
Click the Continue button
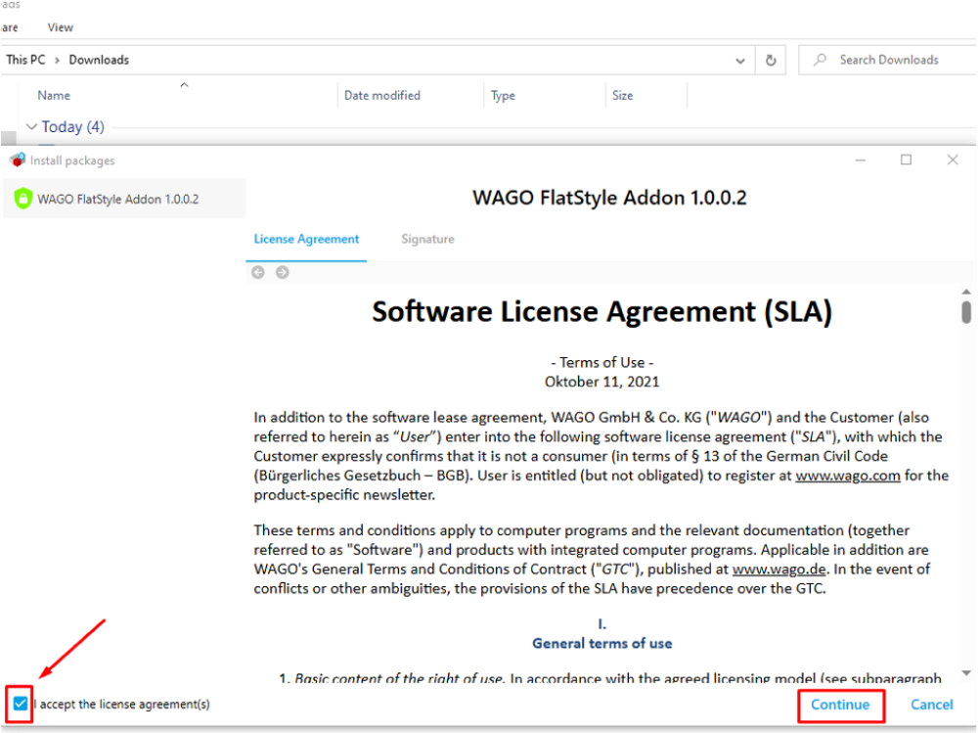tap(840, 705)
